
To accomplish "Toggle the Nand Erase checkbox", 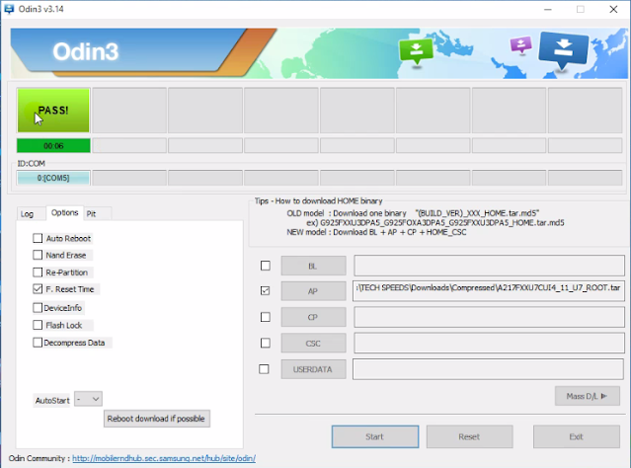I will pyautogui.click(x=38, y=255).
